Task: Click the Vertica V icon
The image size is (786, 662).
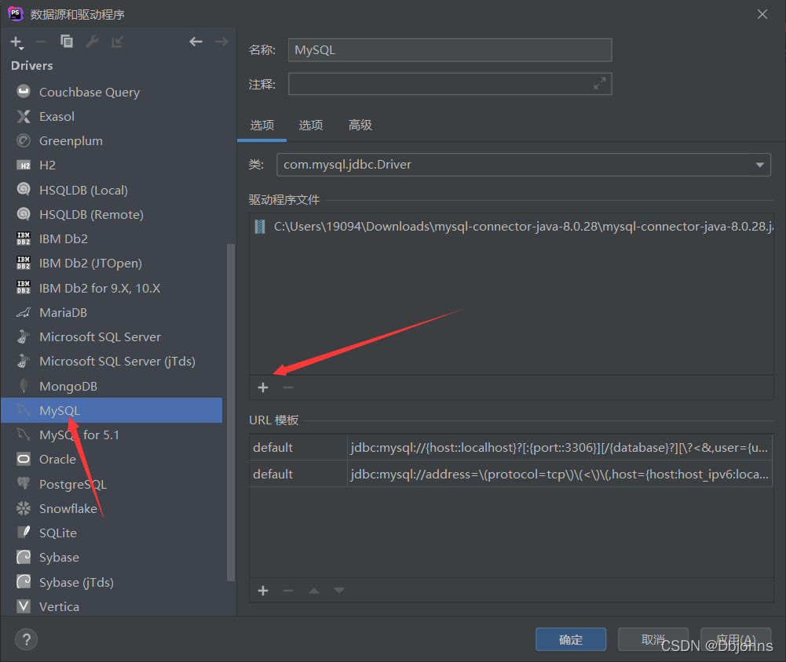Action: 24,606
